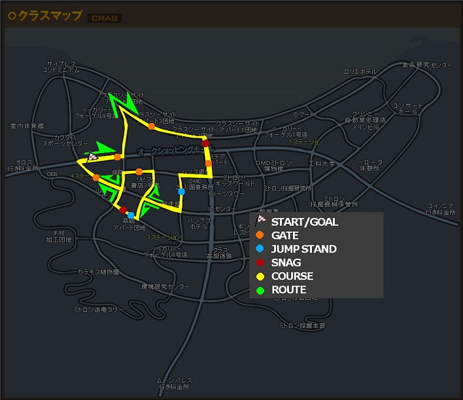The height and width of the screenshot is (400, 463).
Task: Select the 室内体育館 location label
Action: pos(27,126)
